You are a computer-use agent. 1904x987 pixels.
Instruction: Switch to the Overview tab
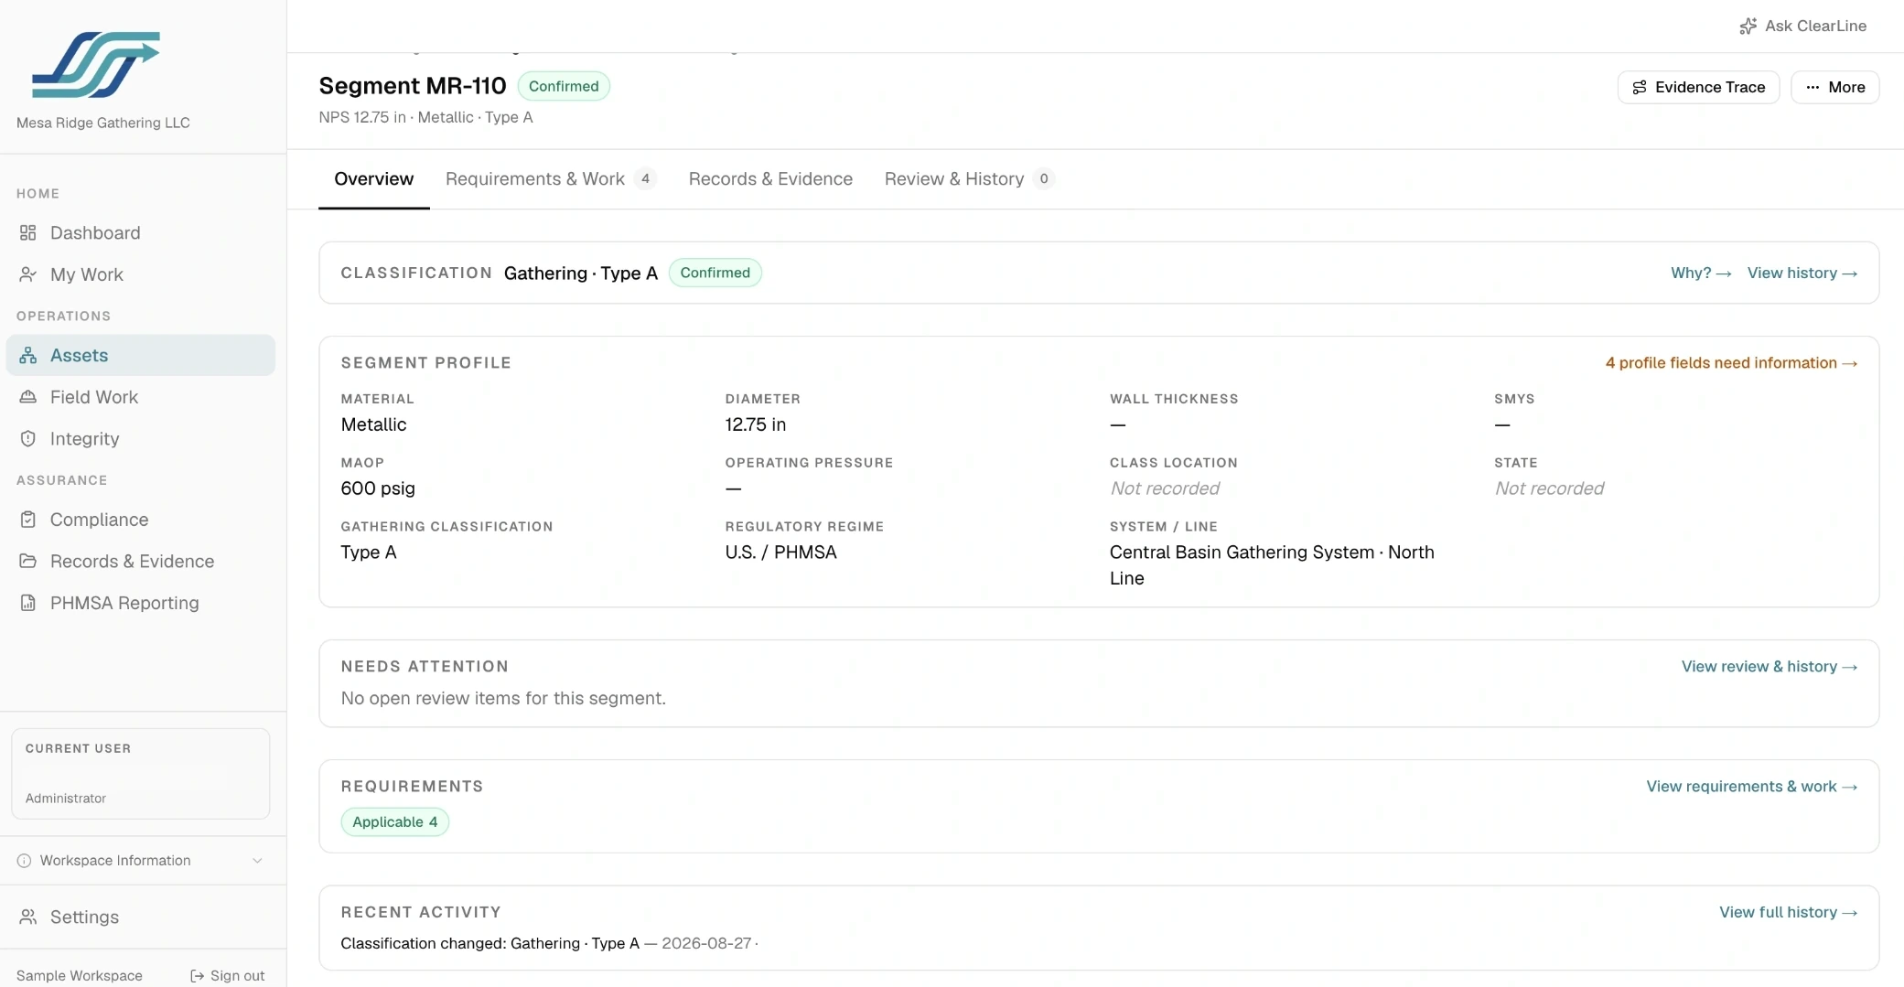373,178
